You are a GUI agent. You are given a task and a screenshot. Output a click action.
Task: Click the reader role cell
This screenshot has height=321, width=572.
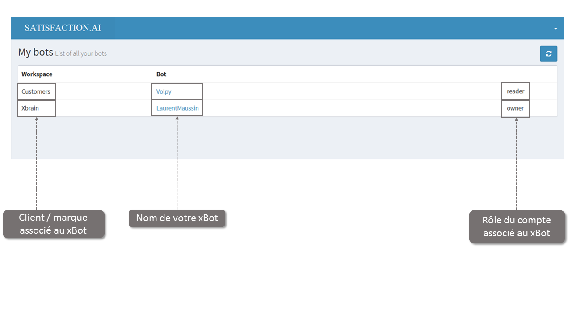click(516, 91)
